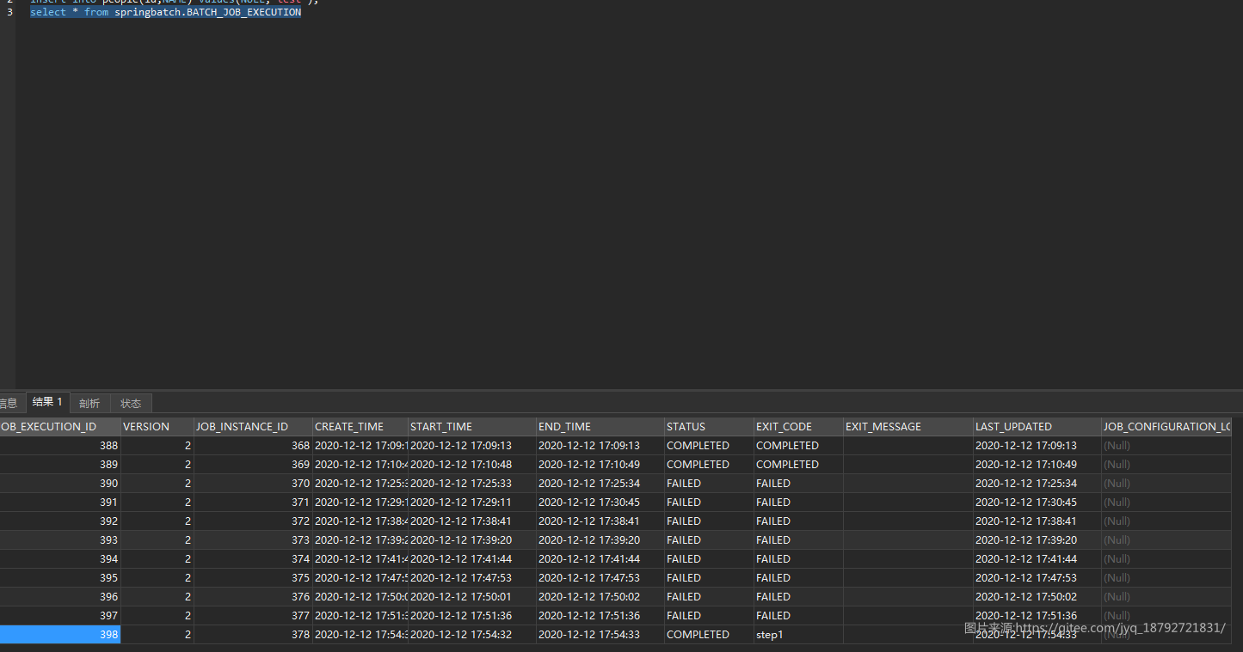Open the 剖析 tab
The width and height of the screenshot is (1243, 652).
click(89, 403)
